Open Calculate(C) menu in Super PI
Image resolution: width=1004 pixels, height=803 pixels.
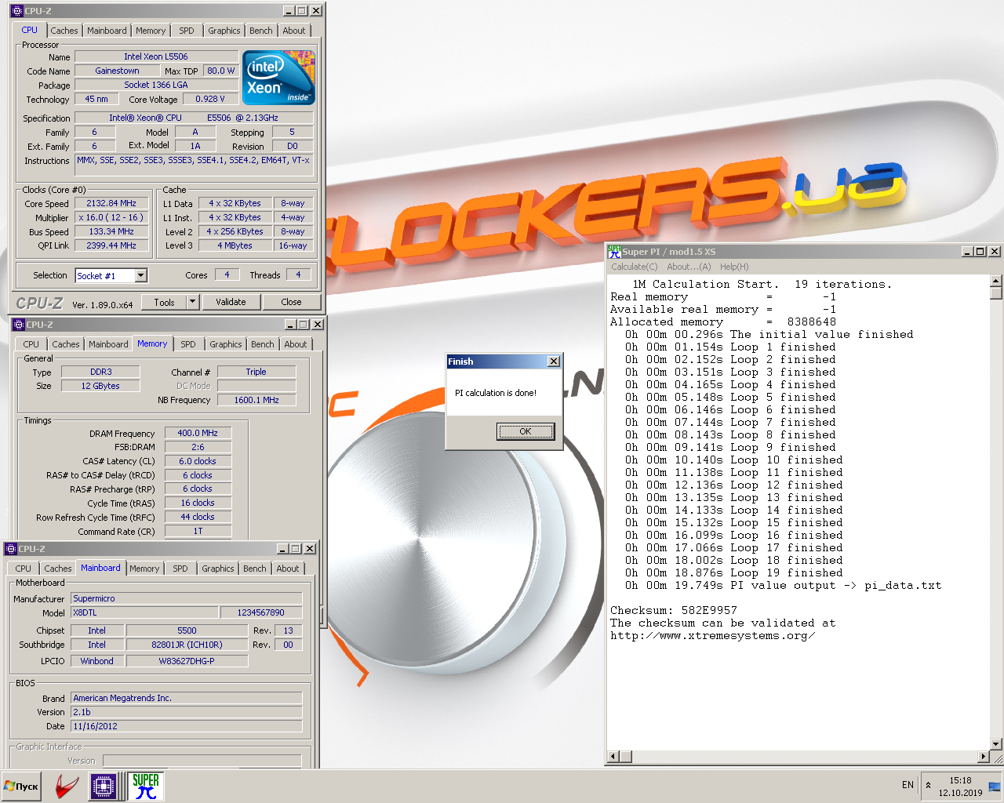635,267
